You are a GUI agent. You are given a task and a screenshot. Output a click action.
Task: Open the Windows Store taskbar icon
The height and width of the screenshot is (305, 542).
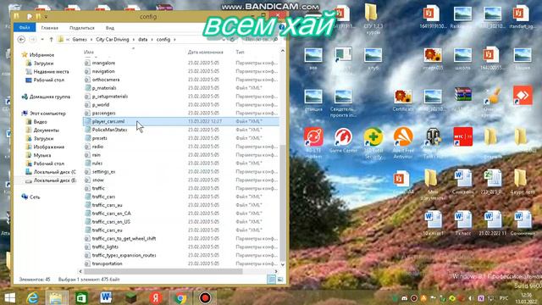(81, 297)
